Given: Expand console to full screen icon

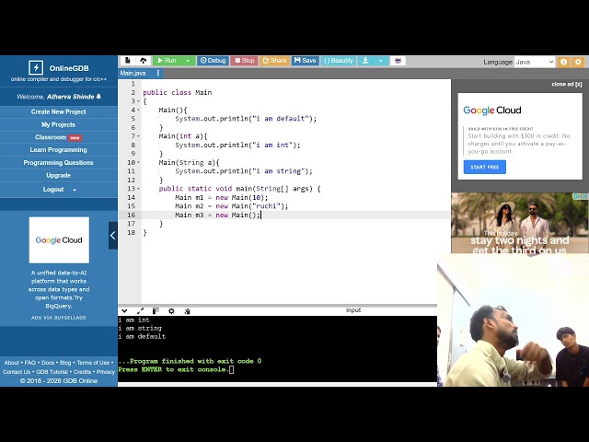Looking at the screenshot, I should click(140, 311).
